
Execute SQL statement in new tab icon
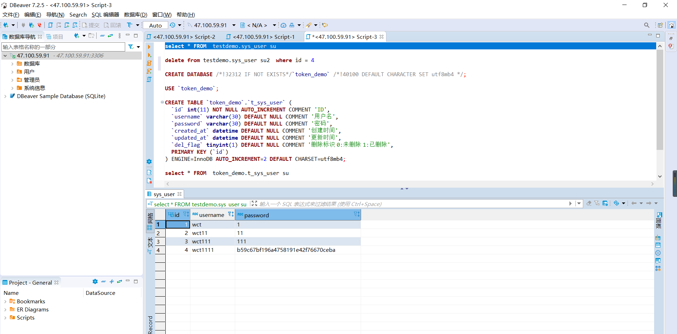149,55
